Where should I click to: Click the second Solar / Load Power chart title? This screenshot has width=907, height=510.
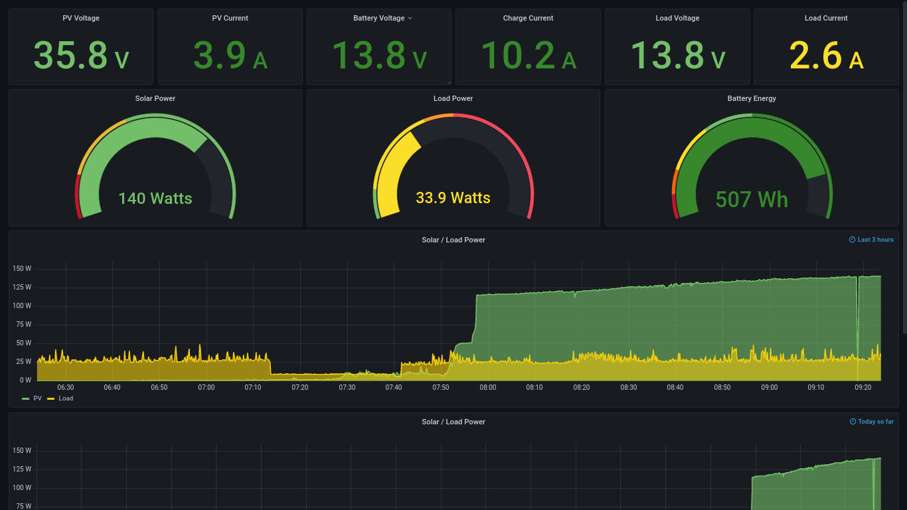click(453, 422)
